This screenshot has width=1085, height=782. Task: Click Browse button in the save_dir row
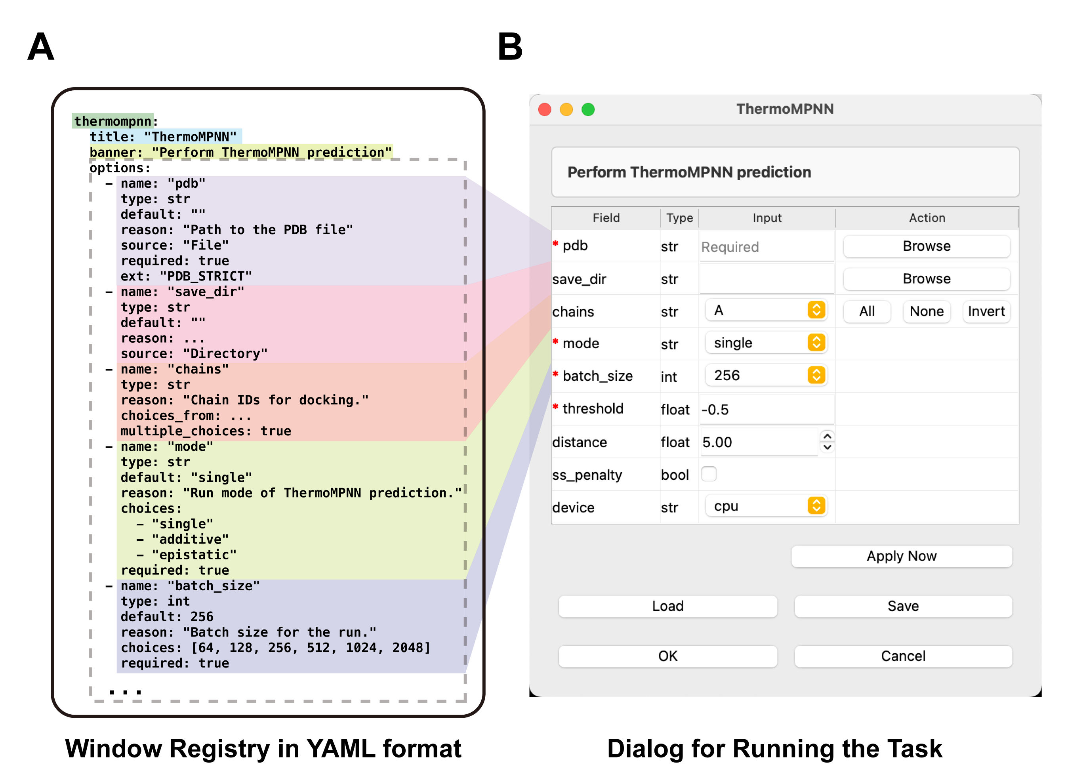(x=926, y=278)
